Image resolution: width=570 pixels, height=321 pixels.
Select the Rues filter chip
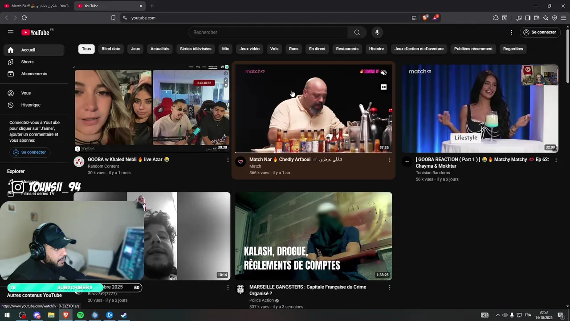pos(293,49)
